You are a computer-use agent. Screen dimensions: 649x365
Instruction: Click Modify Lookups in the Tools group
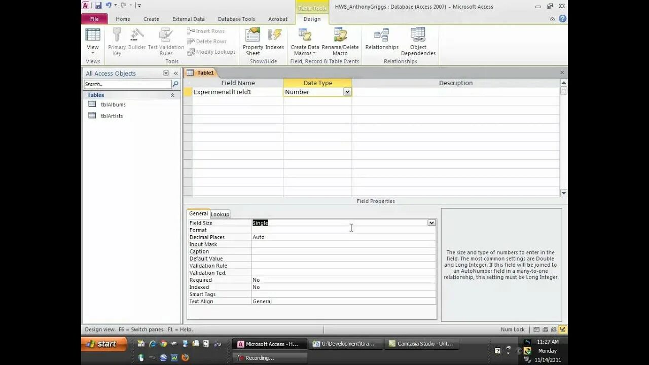click(x=211, y=52)
